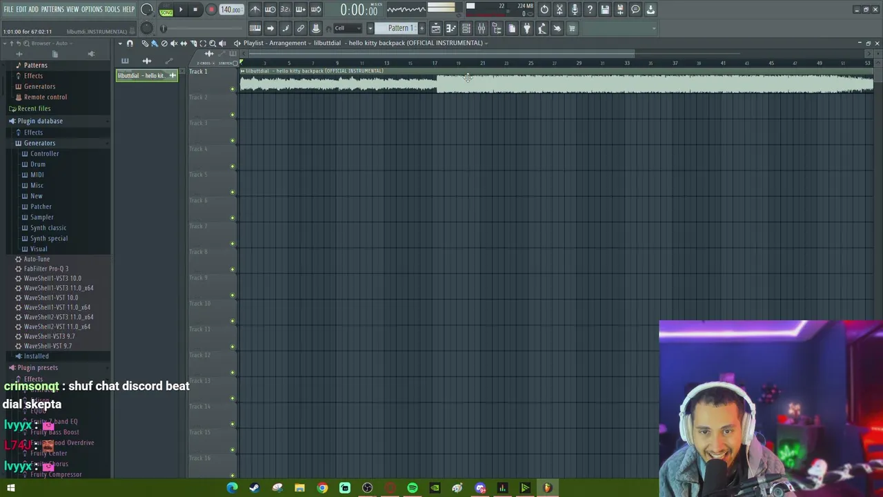
Task: Toggle the 3-2-1 countdown before recording
Action: (x=286, y=10)
